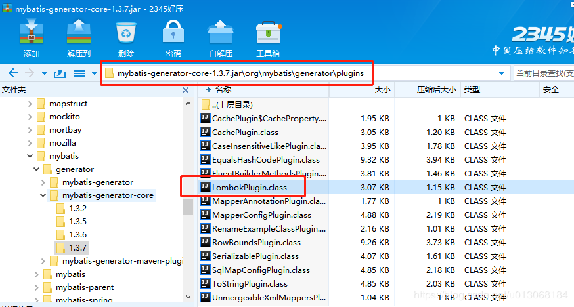Close the 文件夹 folder panel
The width and height of the screenshot is (574, 307).
pyautogui.click(x=186, y=91)
